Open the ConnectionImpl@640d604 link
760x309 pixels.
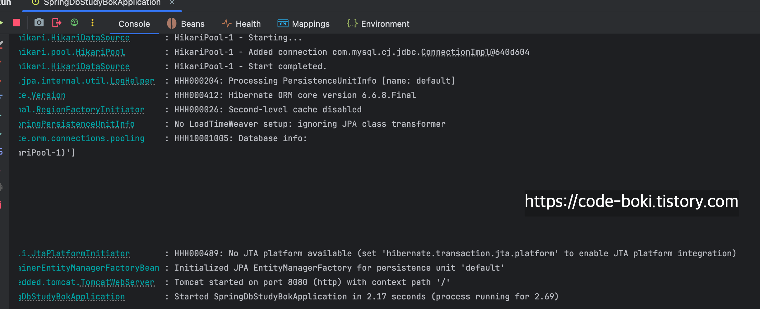tap(475, 52)
